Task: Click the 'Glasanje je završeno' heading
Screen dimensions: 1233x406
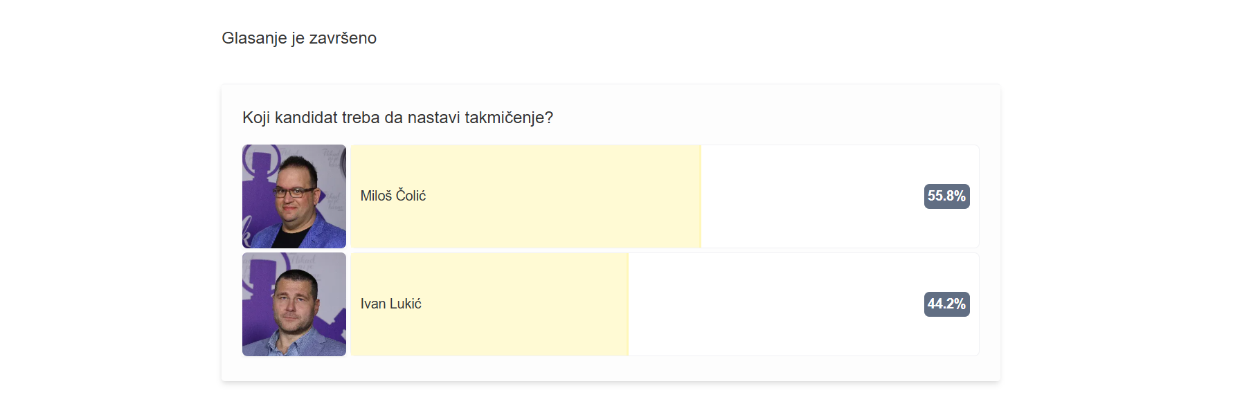Action: [299, 39]
